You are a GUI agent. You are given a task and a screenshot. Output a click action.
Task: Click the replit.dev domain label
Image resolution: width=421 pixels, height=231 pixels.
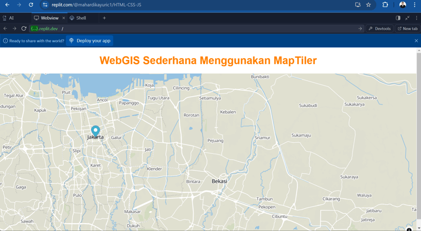click(x=44, y=29)
